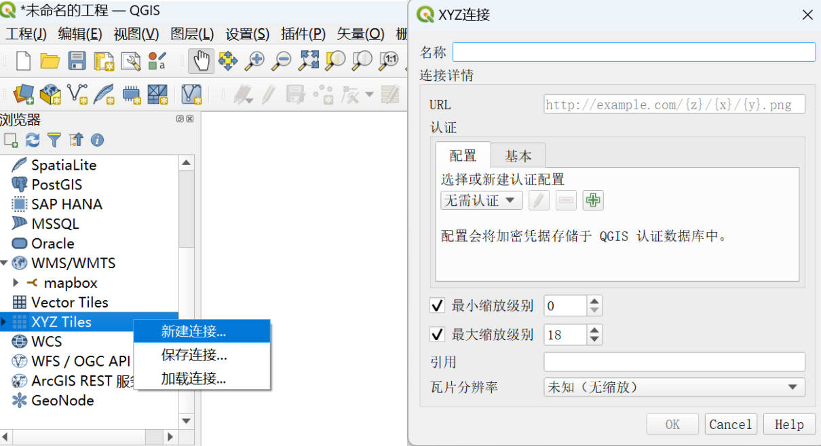Click New Temporary Scratch Layer icon

131,94
